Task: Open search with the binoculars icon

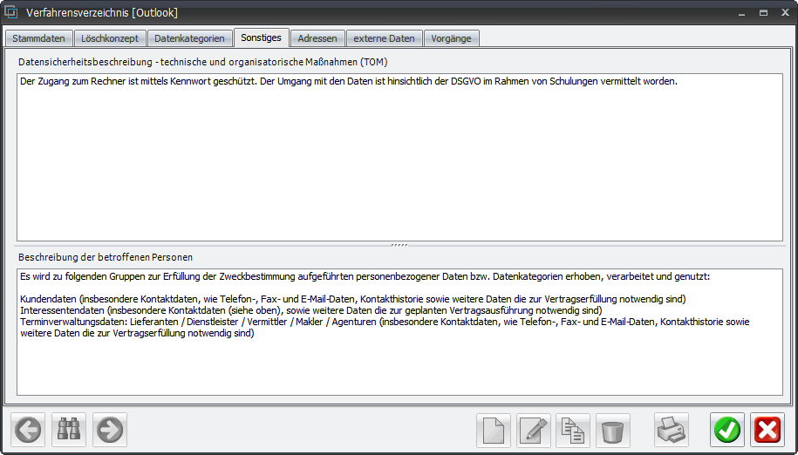Action: tap(69, 430)
